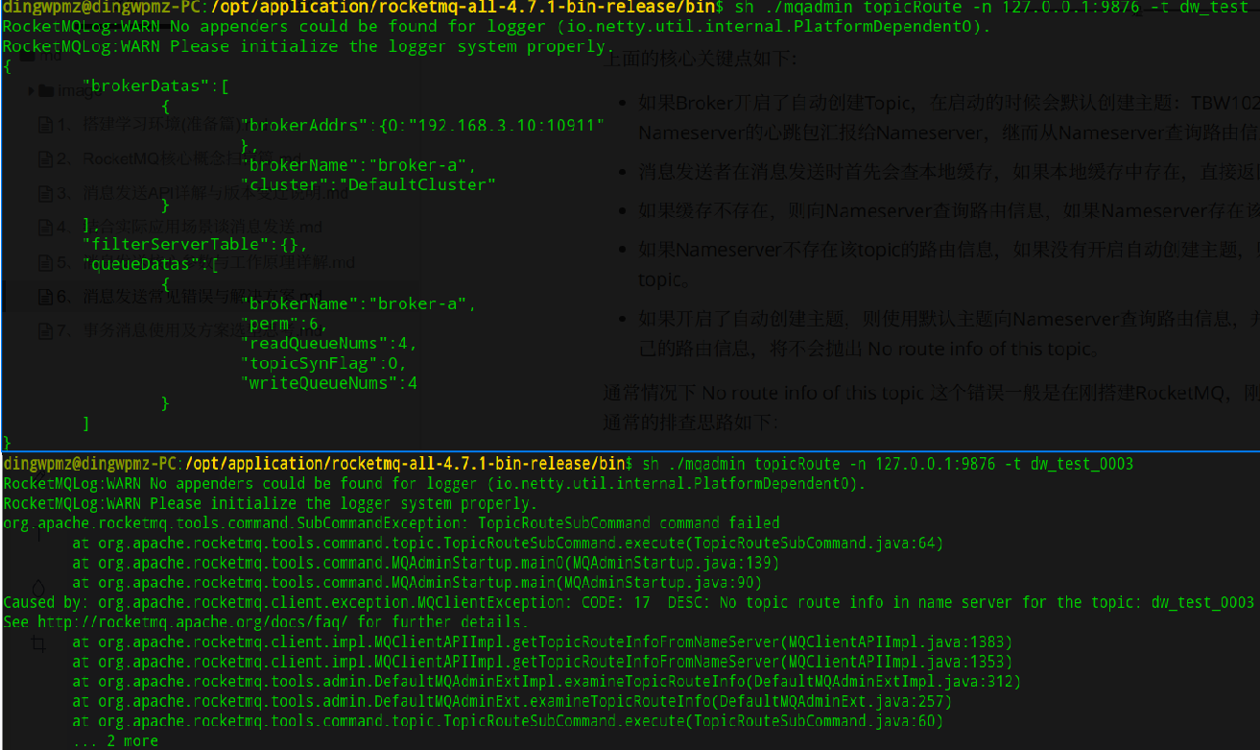Click "cluster":"DefaultCluster" text
This screenshot has height=750, width=1260.
368,183
